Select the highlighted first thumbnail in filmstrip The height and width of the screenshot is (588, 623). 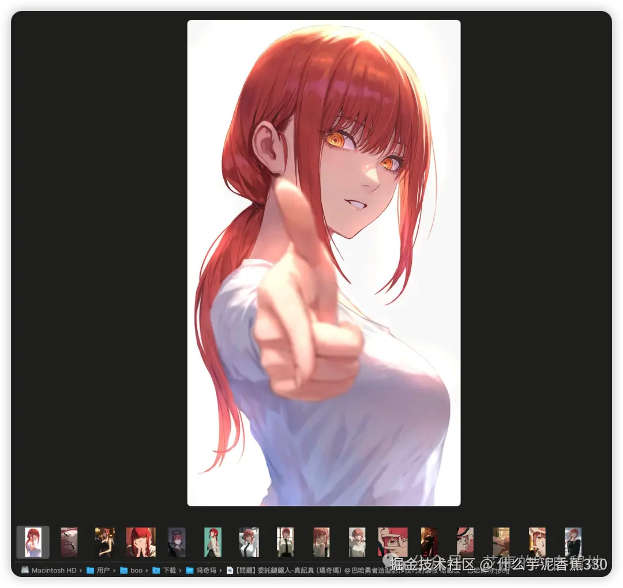tap(33, 542)
